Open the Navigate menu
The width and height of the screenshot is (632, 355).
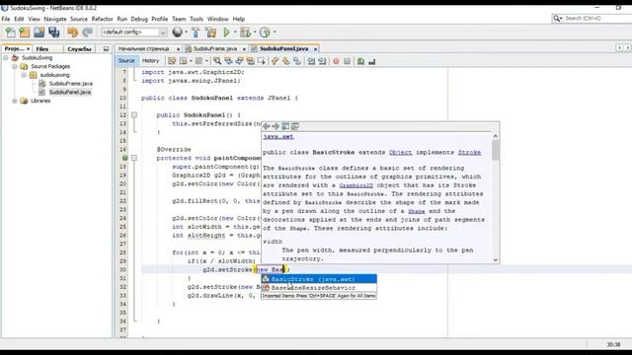[55, 19]
